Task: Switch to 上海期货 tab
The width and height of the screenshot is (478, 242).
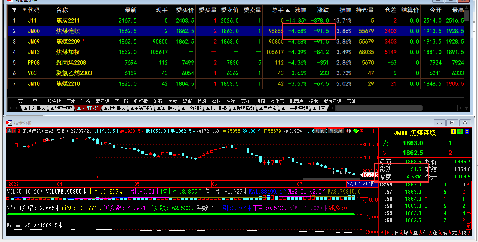Action: (x=35, y=108)
